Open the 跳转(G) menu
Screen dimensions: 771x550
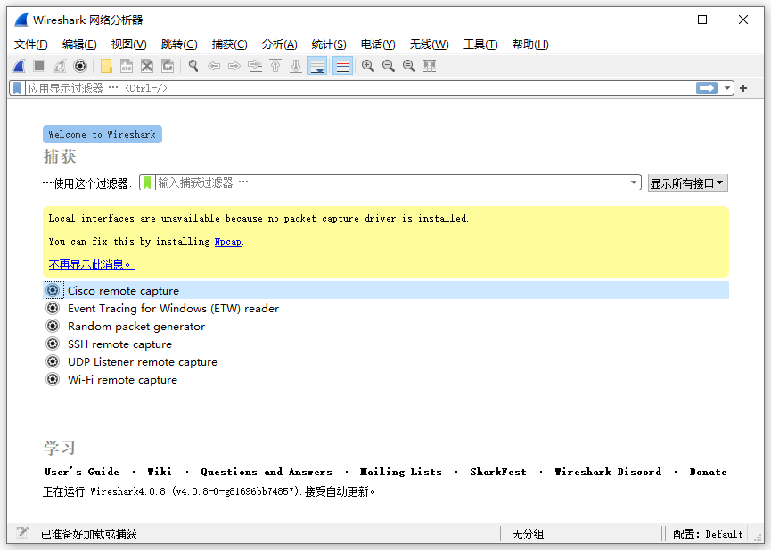179,44
